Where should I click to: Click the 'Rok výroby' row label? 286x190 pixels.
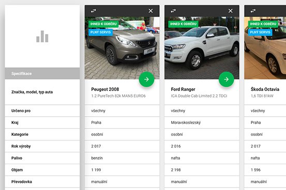[x=21, y=146]
